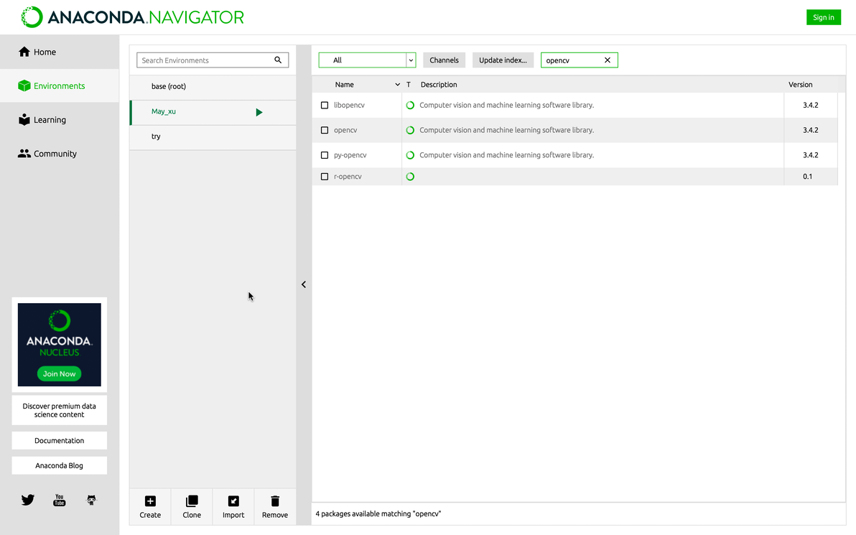Click the Home house icon

click(x=24, y=52)
